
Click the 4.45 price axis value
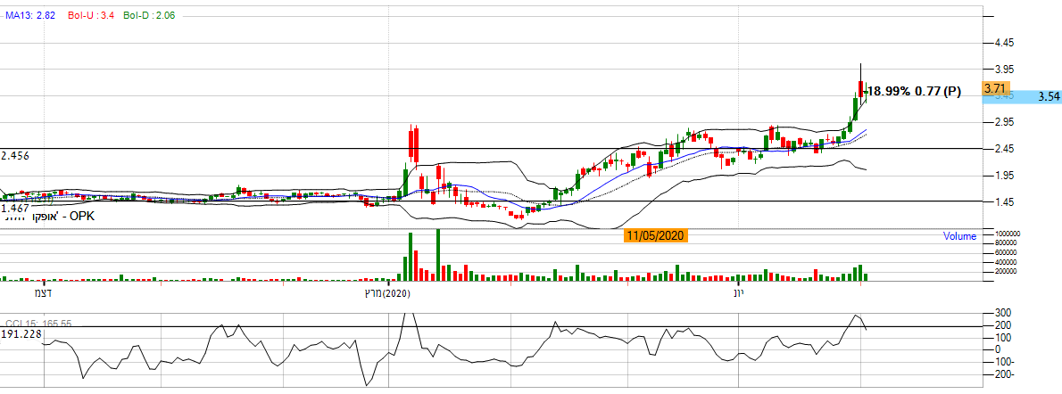point(1006,42)
